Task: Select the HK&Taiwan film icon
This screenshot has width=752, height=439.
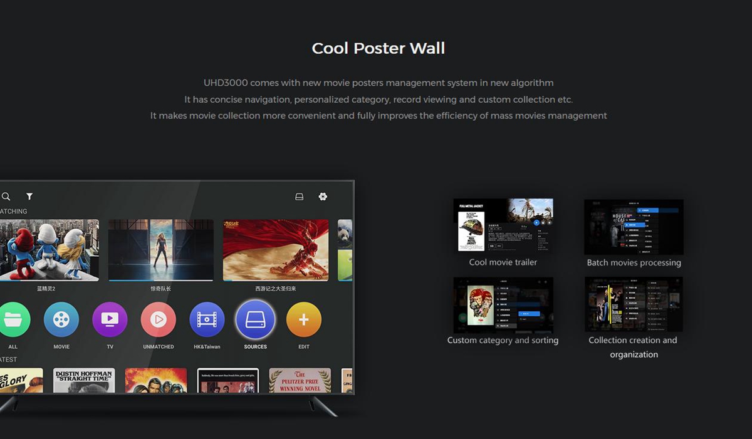Action: 207,319
